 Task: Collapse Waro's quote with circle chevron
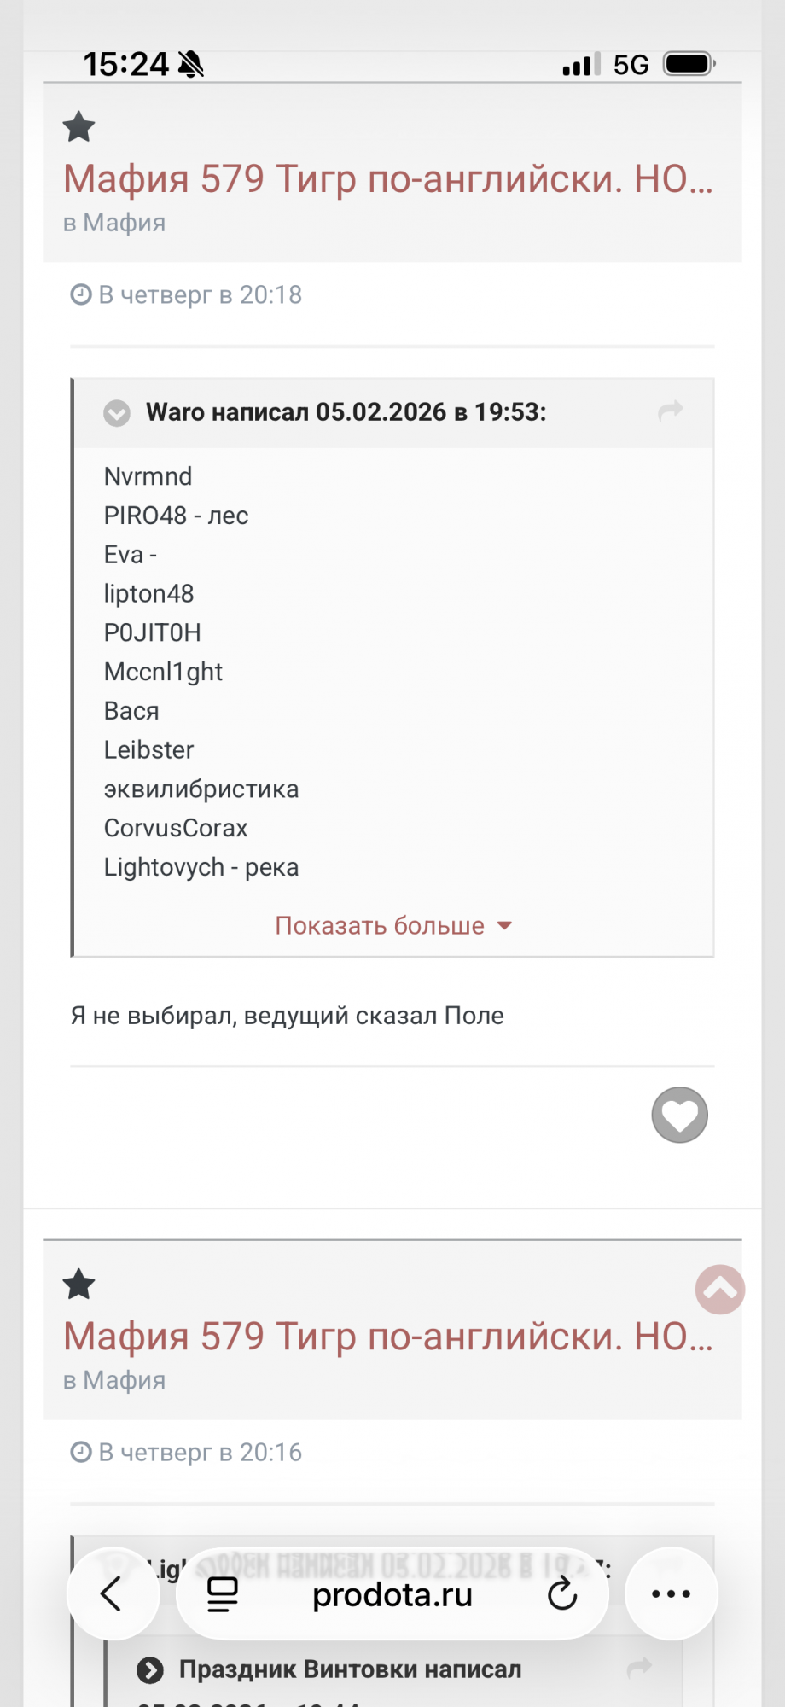[x=117, y=413]
